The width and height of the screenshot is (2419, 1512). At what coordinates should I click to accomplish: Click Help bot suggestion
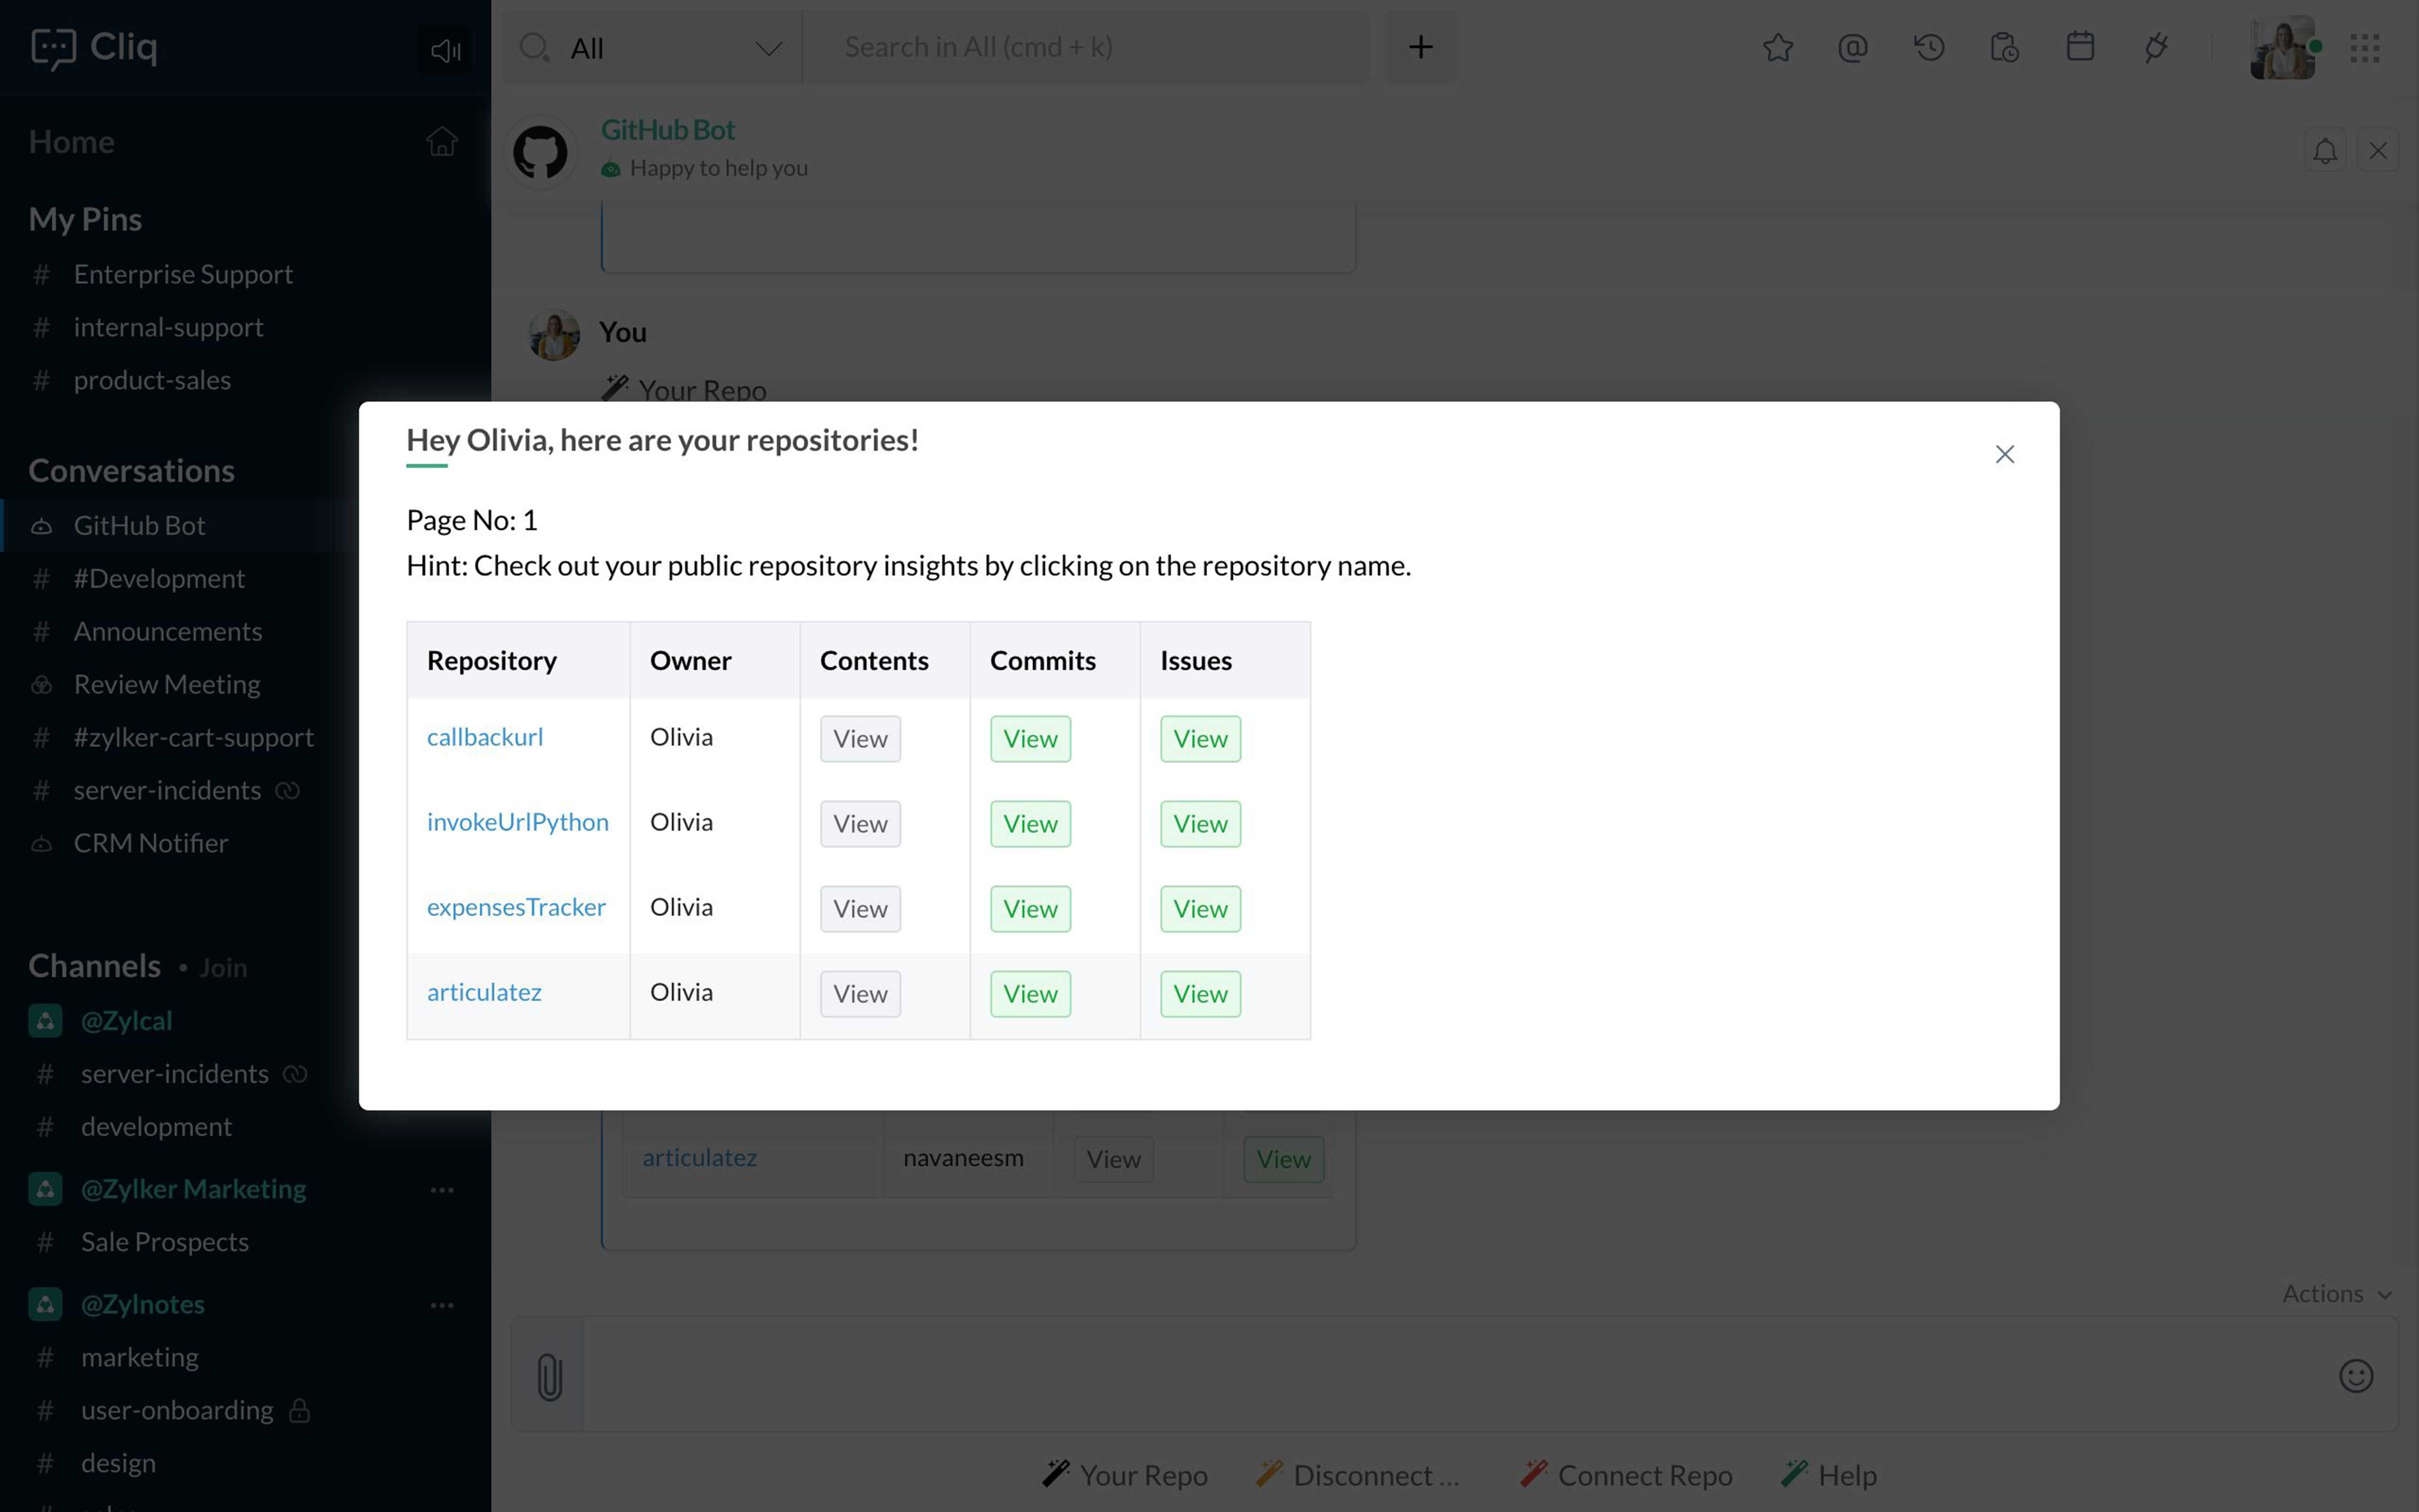pyautogui.click(x=1828, y=1475)
